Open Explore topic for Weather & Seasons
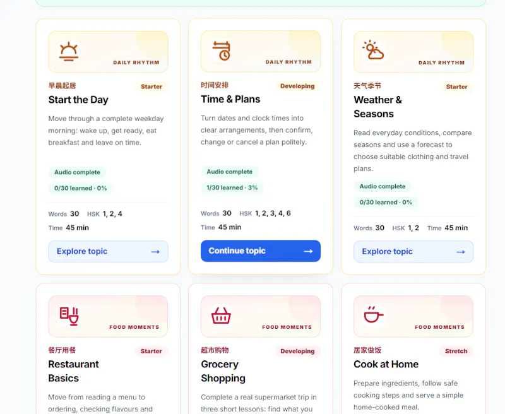This screenshot has height=414, width=505. click(x=413, y=251)
